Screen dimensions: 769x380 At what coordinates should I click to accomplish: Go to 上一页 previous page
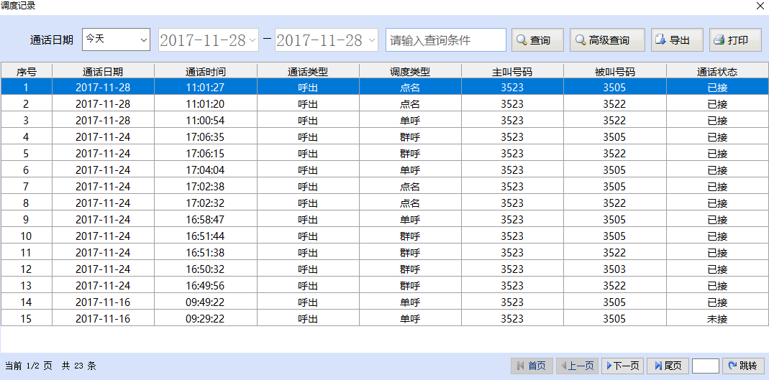coord(578,366)
